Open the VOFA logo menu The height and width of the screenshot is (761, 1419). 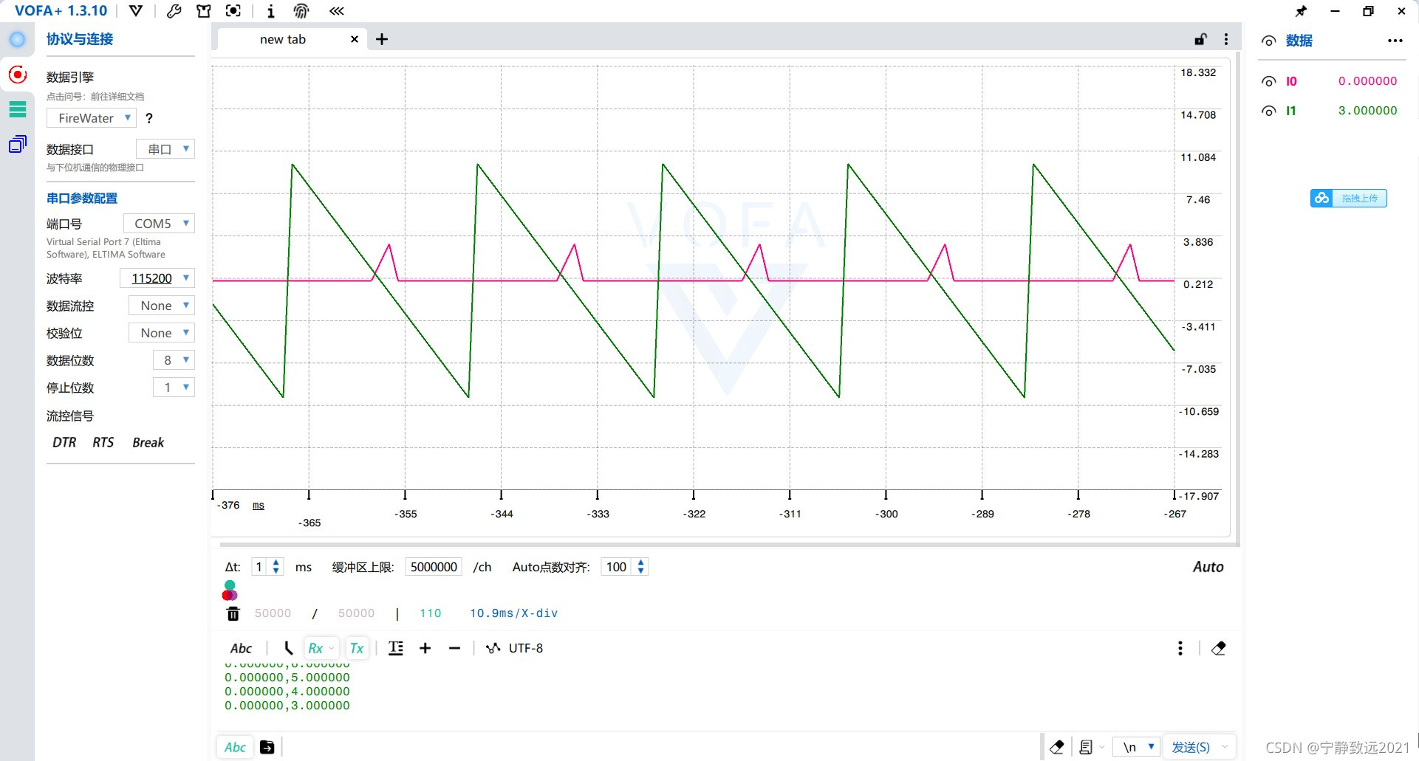[x=135, y=11]
